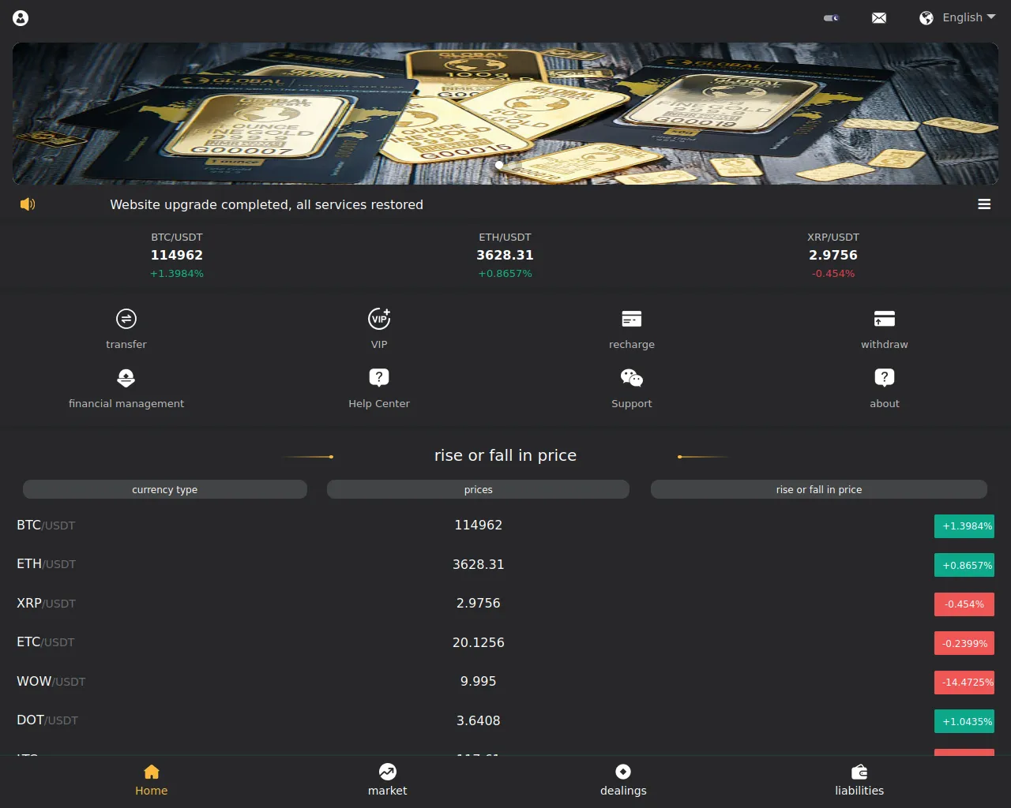Select the BTC/USDT row
This screenshot has width=1011, height=808.
pyautogui.click(x=505, y=526)
